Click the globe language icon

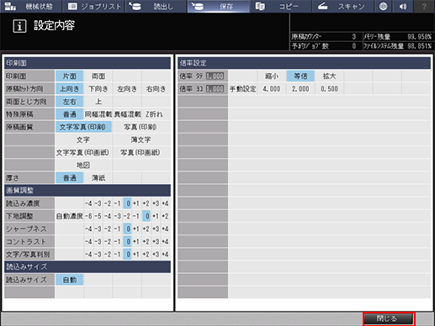coord(383,6)
